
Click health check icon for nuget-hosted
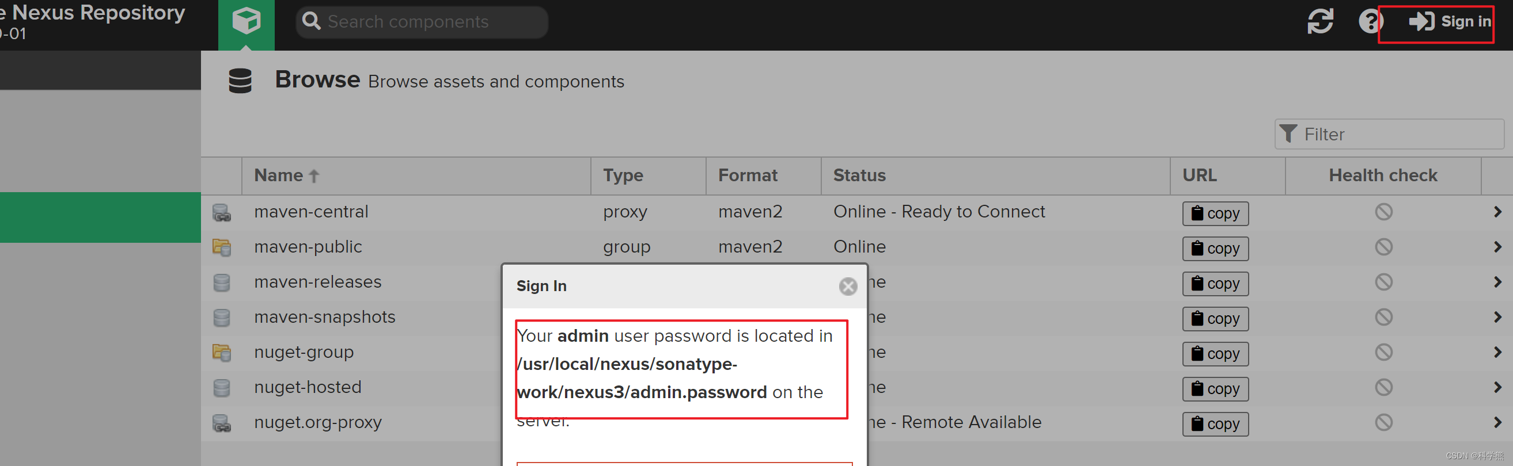tap(1383, 387)
